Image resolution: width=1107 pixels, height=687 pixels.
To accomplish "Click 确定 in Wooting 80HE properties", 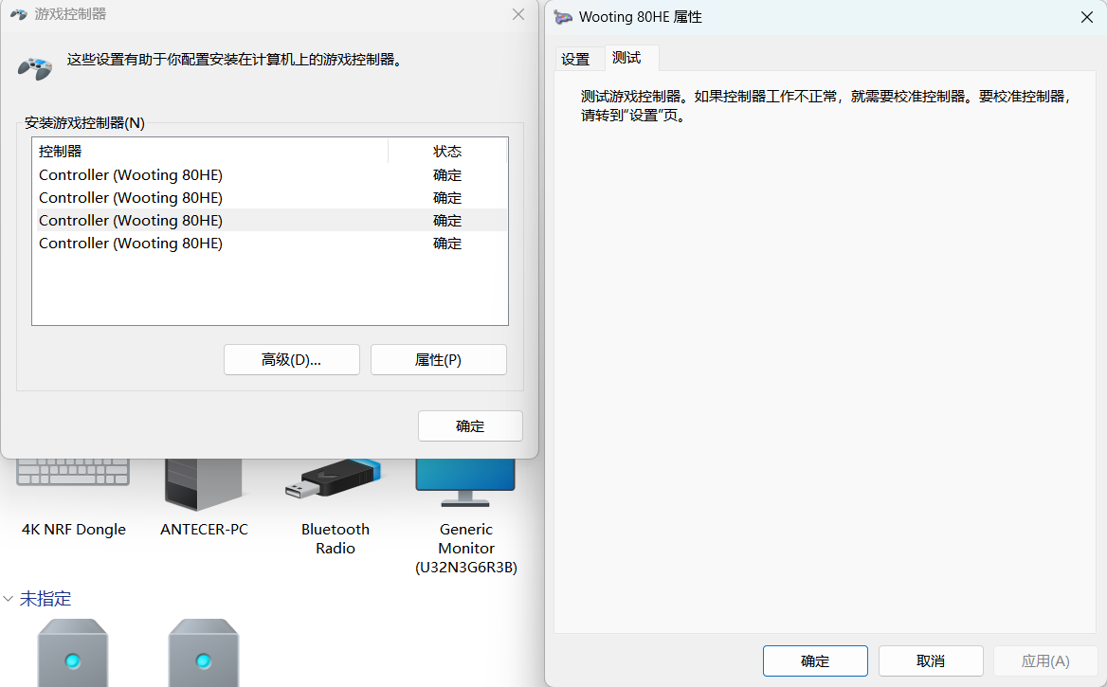I will tap(814, 660).
